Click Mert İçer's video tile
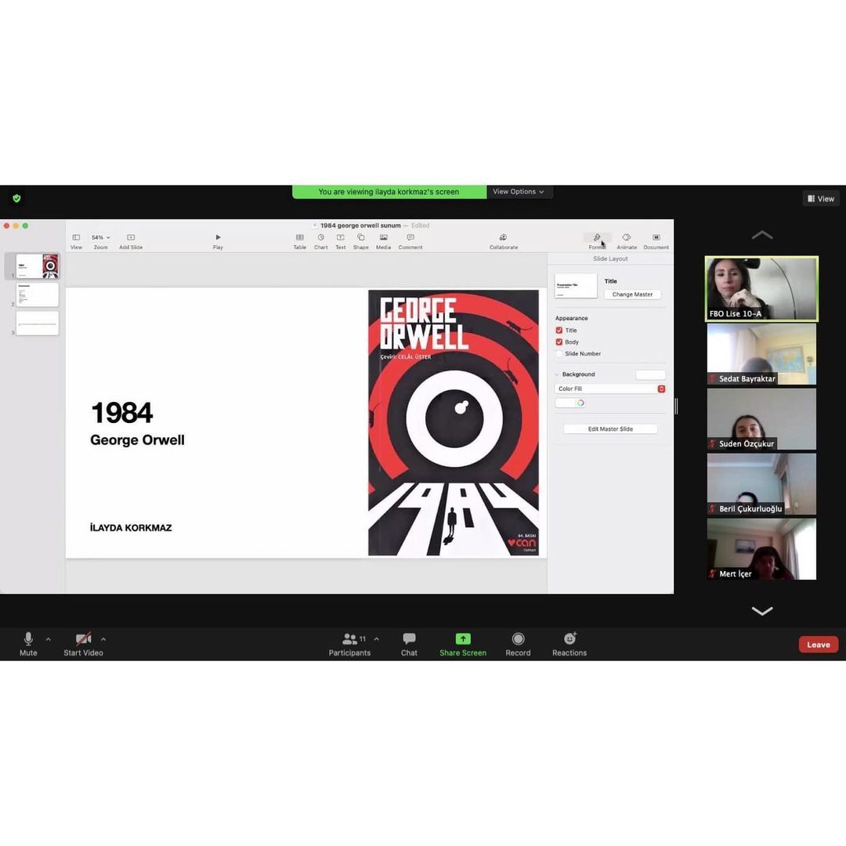 coord(762,549)
